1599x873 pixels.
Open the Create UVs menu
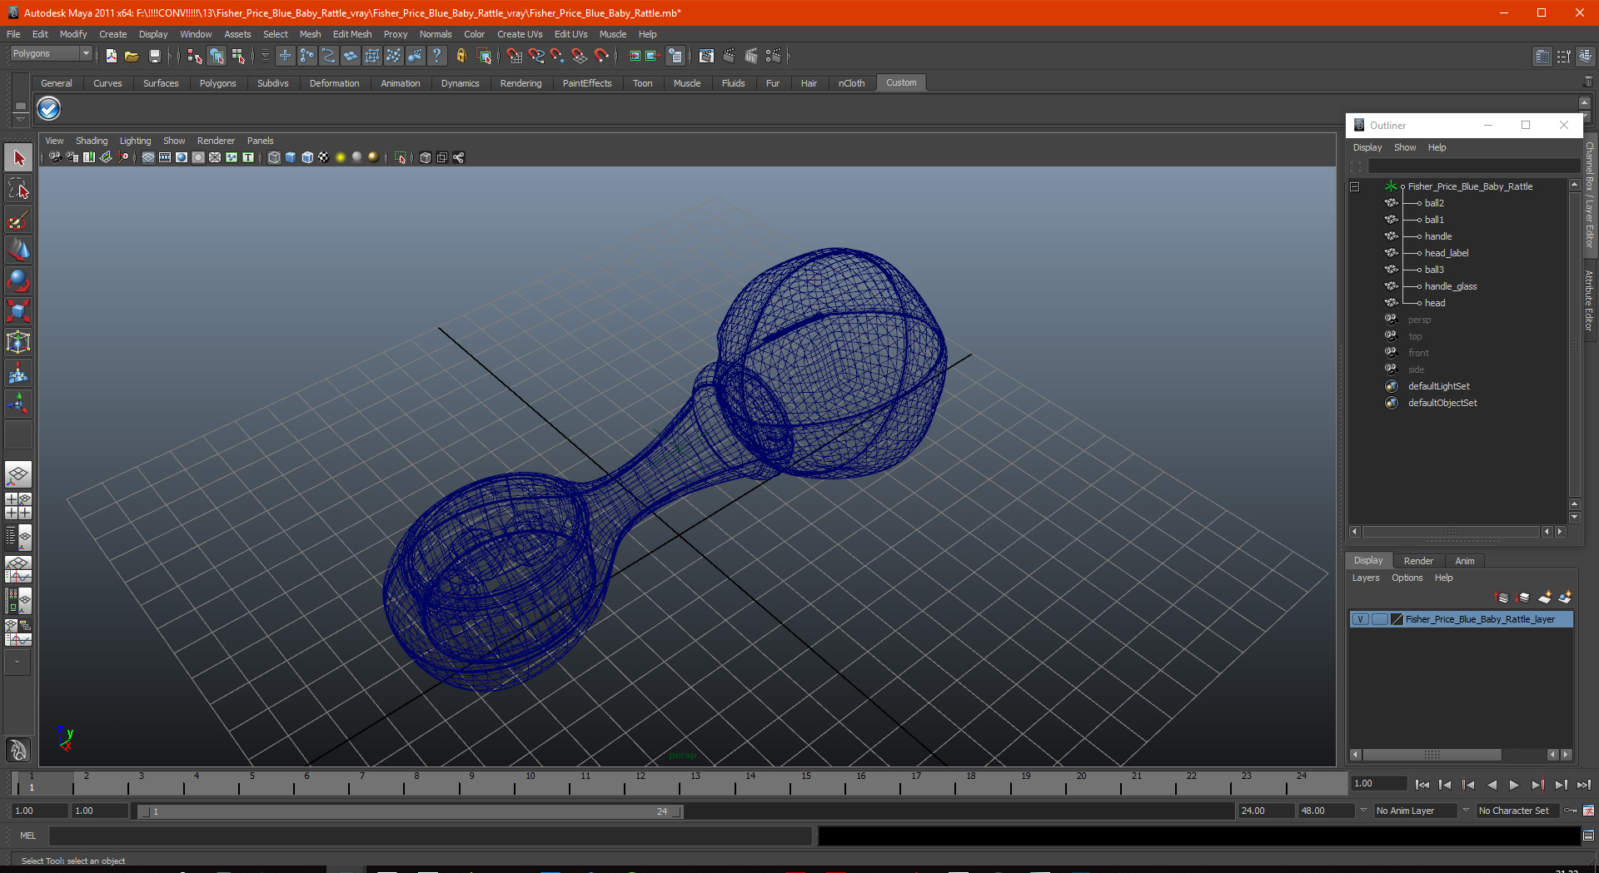point(520,34)
